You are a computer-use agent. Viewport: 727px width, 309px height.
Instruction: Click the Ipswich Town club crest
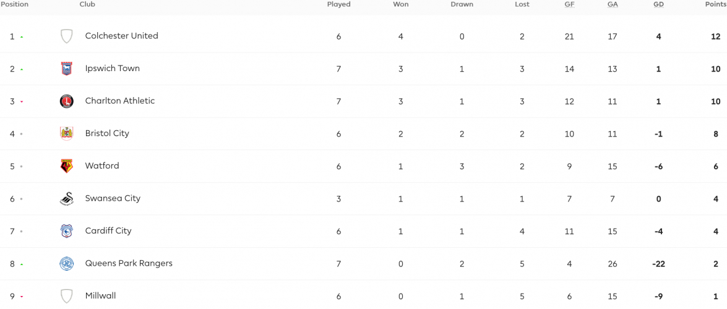pos(67,69)
